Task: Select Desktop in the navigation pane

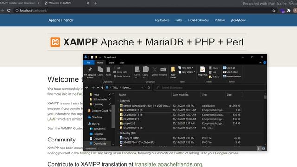Action: (x=96, y=134)
